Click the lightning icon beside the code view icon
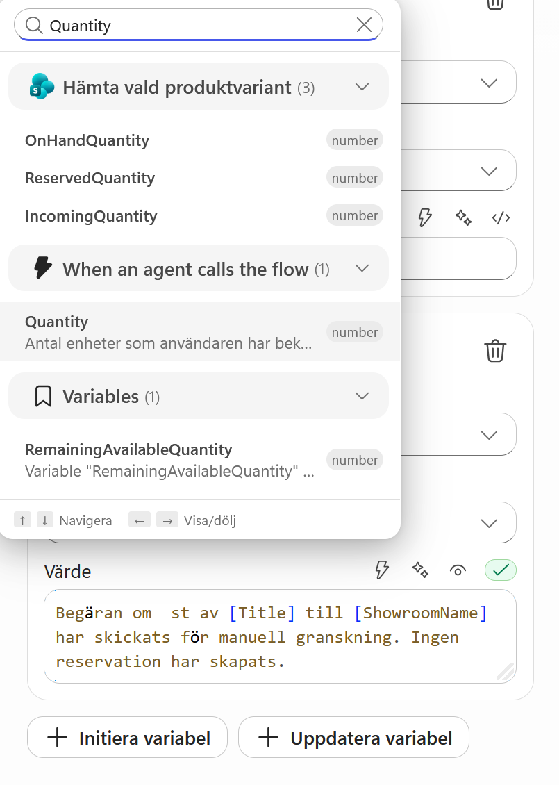The width and height of the screenshot is (559, 785). point(425,217)
